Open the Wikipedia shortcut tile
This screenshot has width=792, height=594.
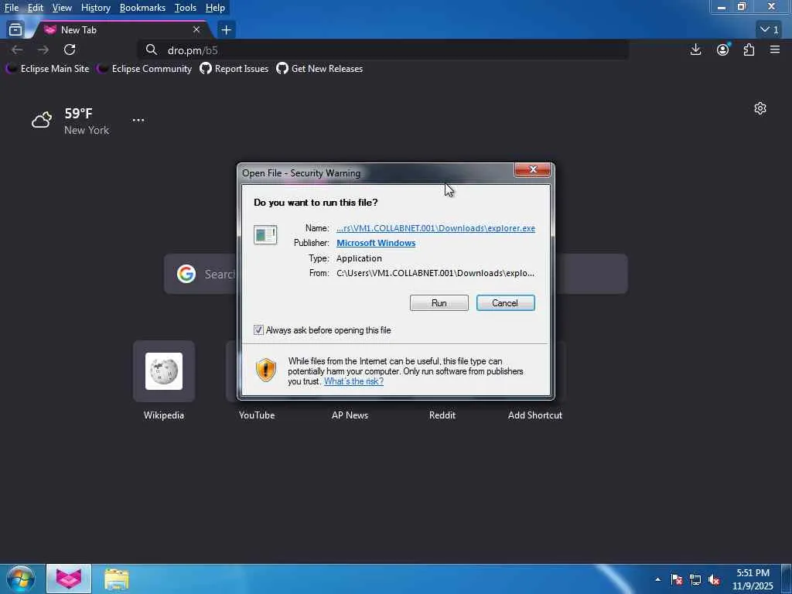tap(164, 371)
